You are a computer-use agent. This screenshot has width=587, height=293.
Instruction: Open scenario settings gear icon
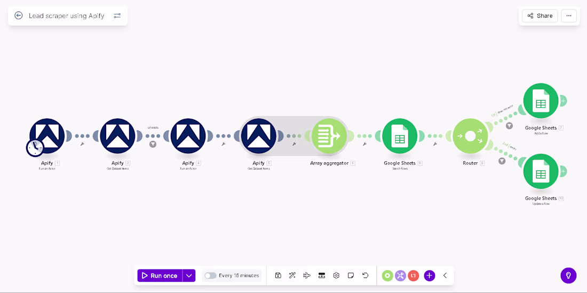[336, 275]
